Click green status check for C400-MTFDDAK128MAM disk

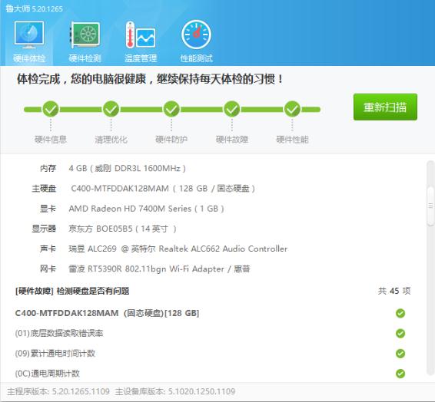coord(400,313)
